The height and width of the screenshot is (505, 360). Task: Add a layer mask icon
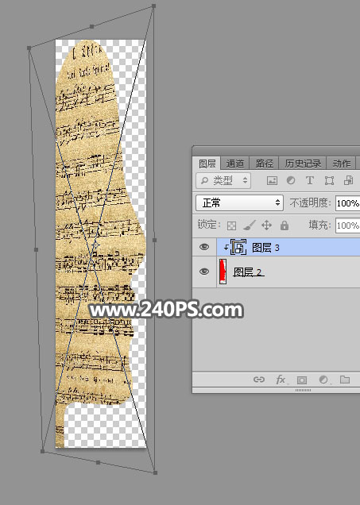pos(302,380)
